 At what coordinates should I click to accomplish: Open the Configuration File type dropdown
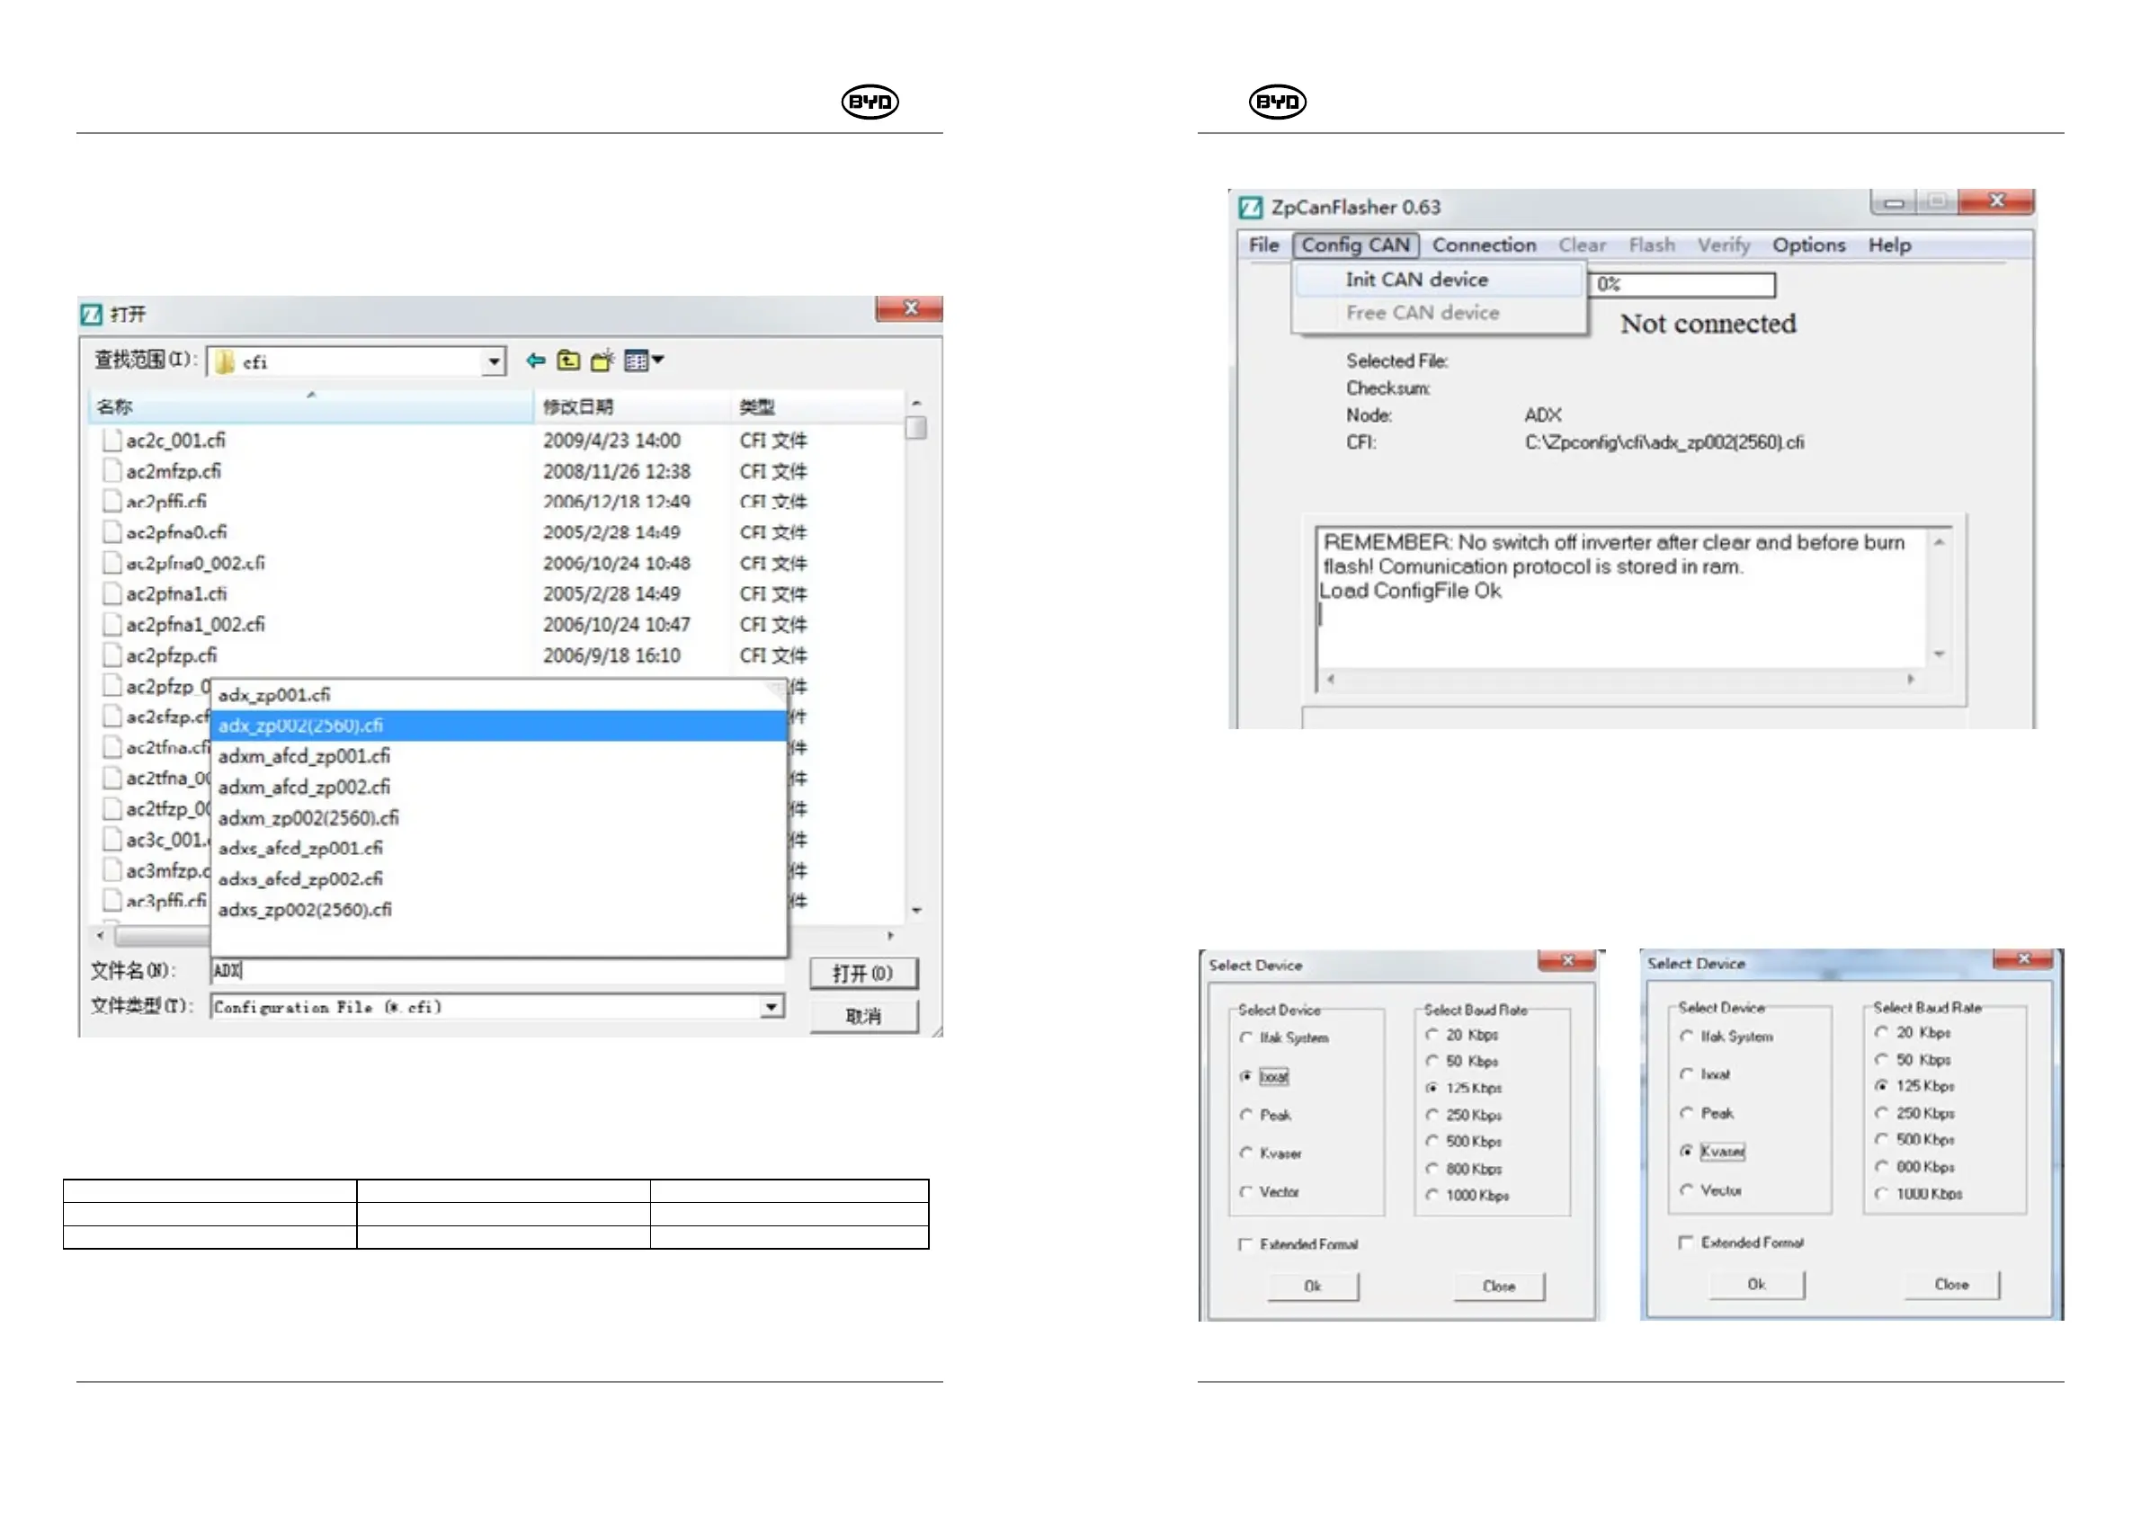772,1007
